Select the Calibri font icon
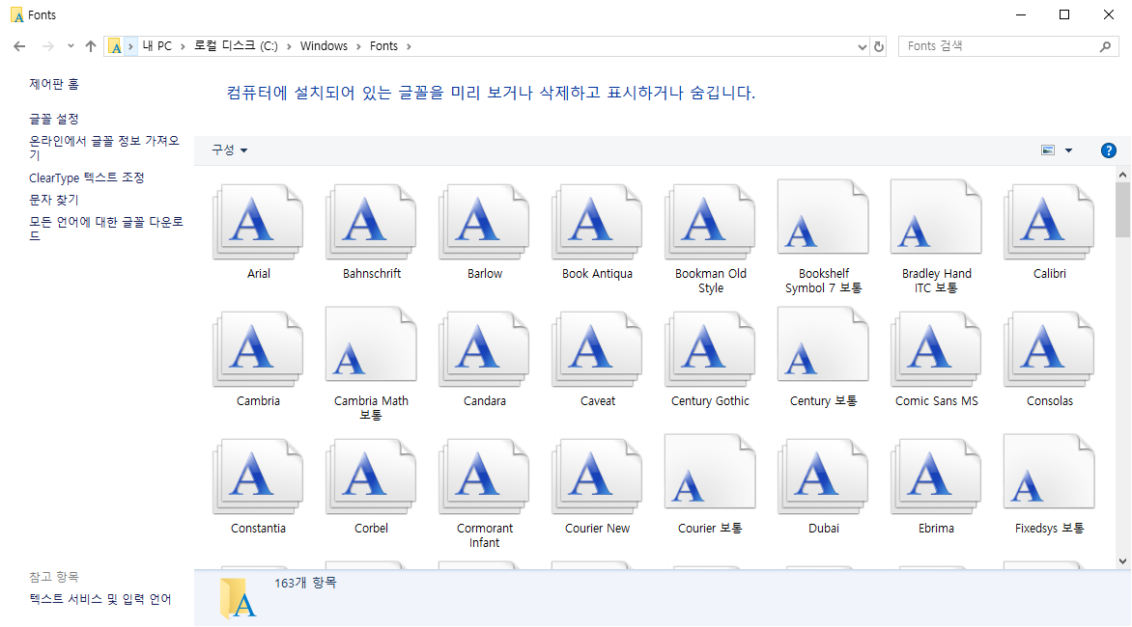The height and width of the screenshot is (627, 1132). click(1049, 223)
